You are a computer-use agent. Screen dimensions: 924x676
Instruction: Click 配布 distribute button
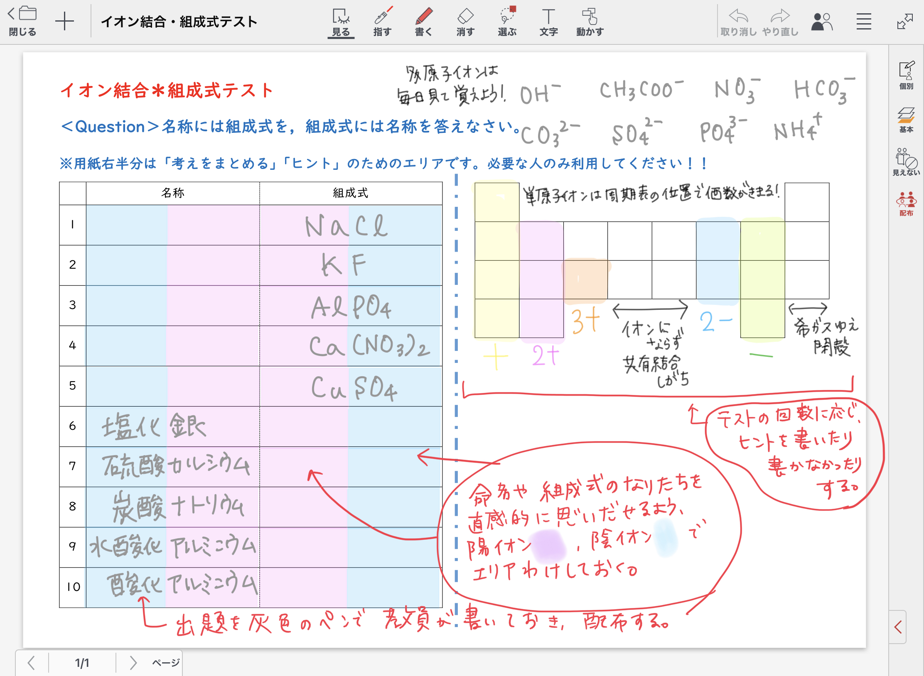click(x=906, y=203)
